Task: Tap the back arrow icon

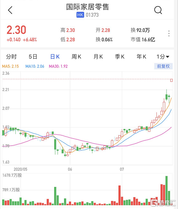Action: [10, 10]
